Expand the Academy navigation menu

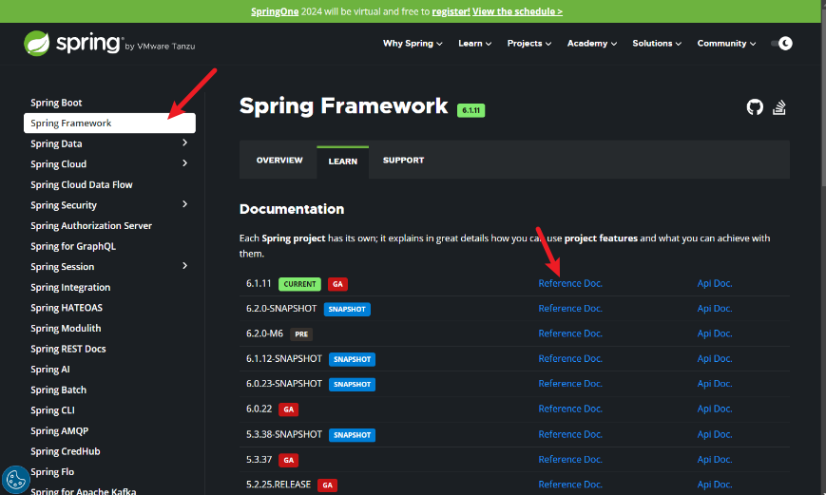tap(591, 43)
